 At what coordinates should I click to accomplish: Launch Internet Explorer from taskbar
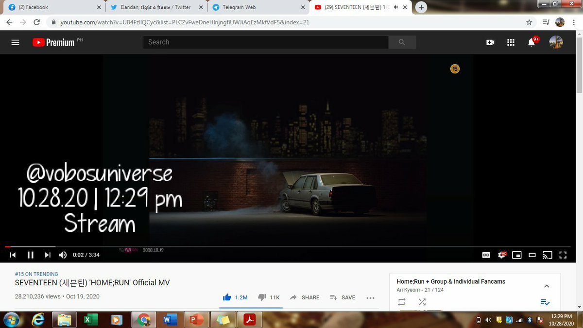tap(38, 319)
